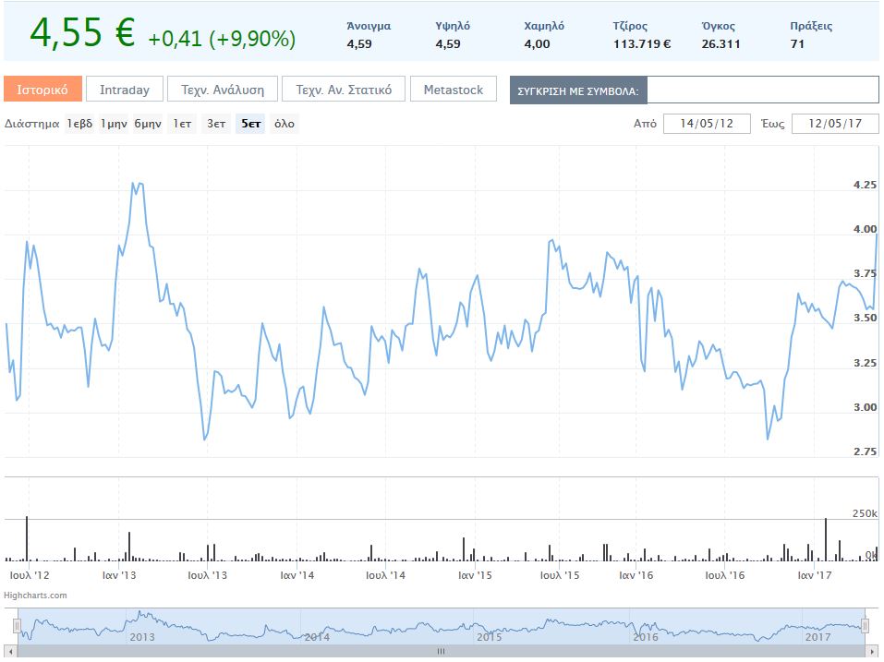Select the Τεχν. Αν. Στατικό tab
This screenshot has width=884, height=662.
click(344, 89)
